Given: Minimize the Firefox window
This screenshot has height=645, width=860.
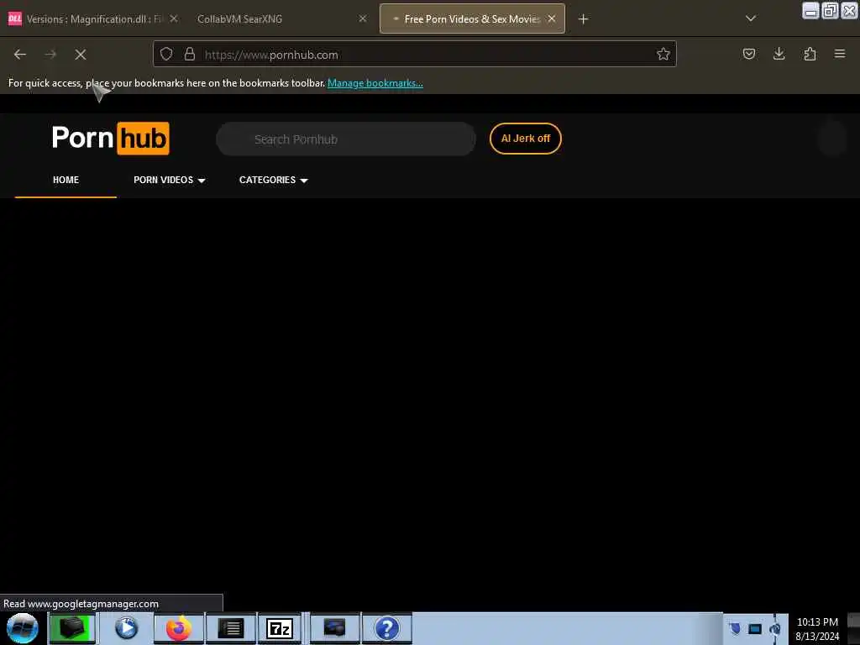Looking at the screenshot, I should pos(810,10).
